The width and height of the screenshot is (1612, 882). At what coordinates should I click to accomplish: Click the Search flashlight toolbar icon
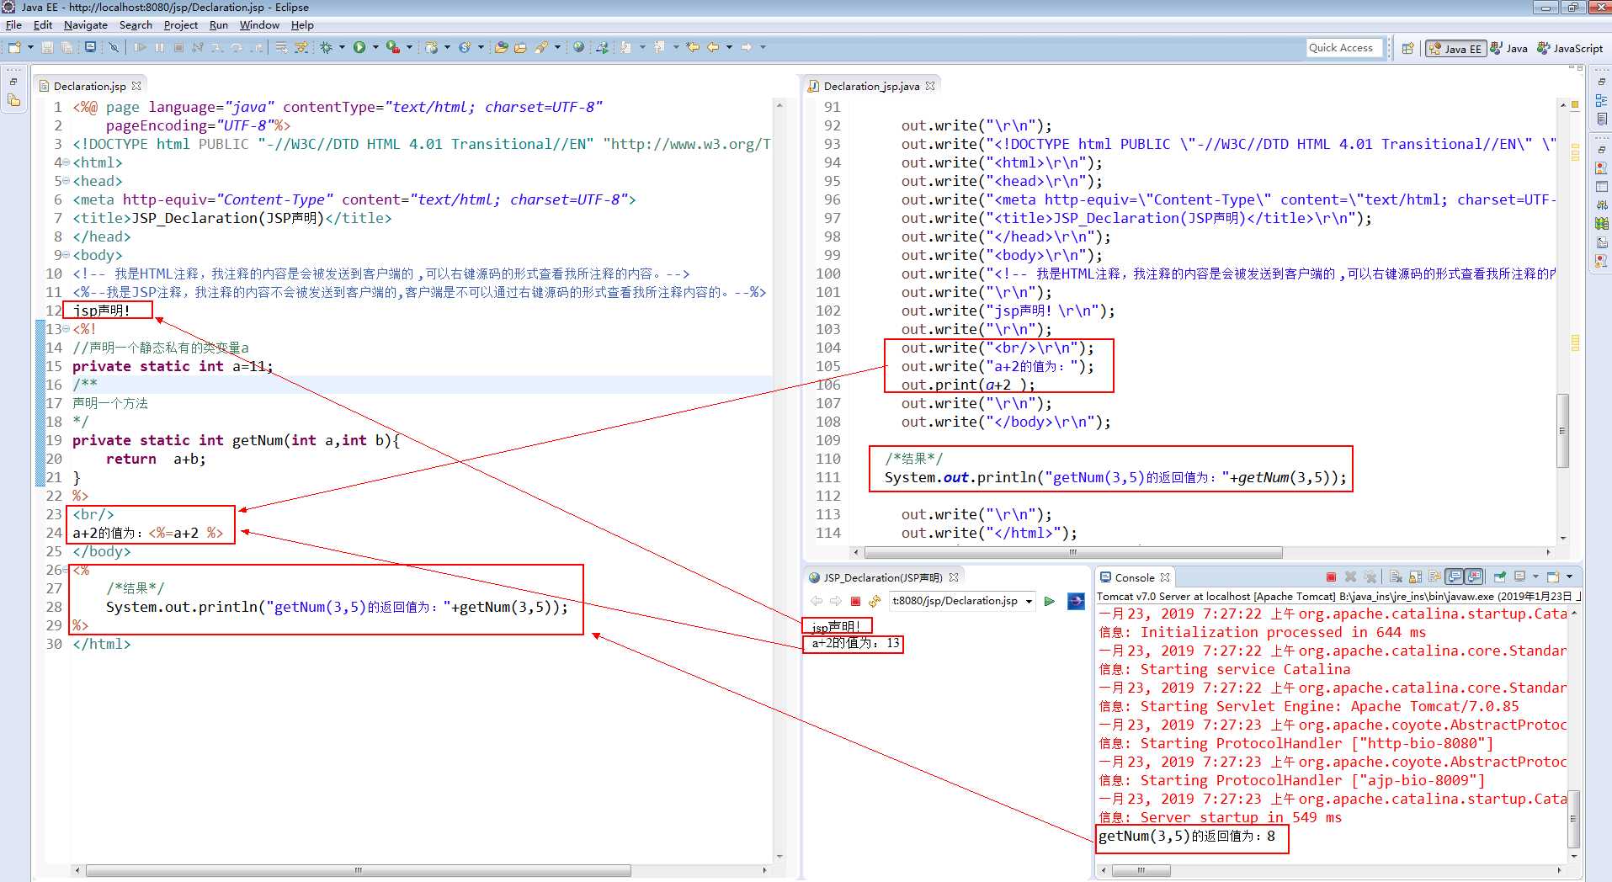540,47
